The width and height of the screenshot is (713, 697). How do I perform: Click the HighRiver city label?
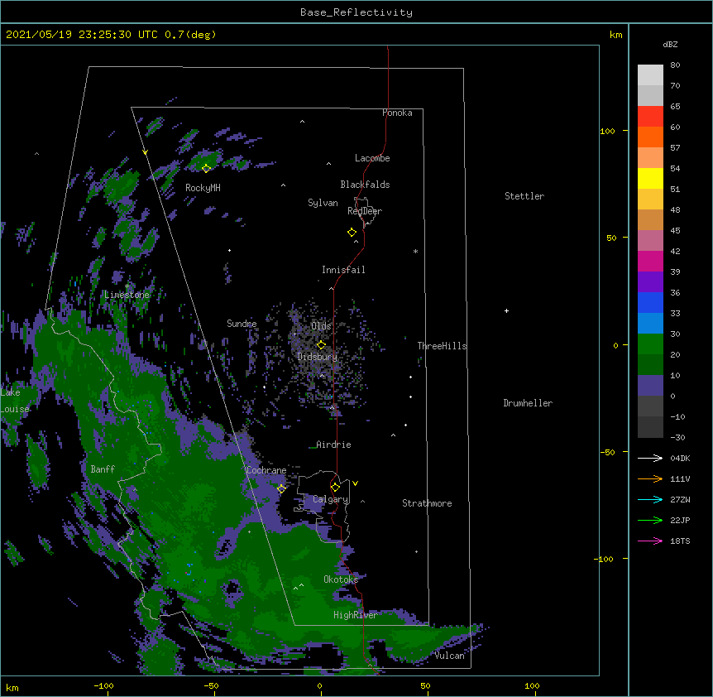355,615
